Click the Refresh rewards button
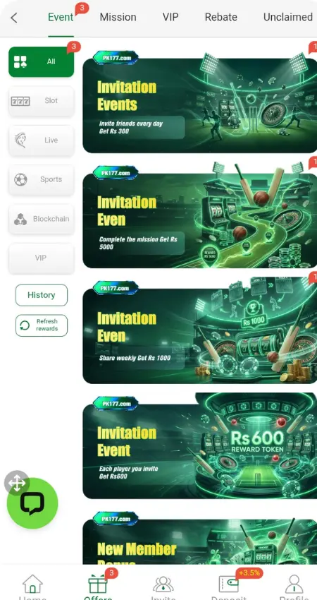 (42, 325)
